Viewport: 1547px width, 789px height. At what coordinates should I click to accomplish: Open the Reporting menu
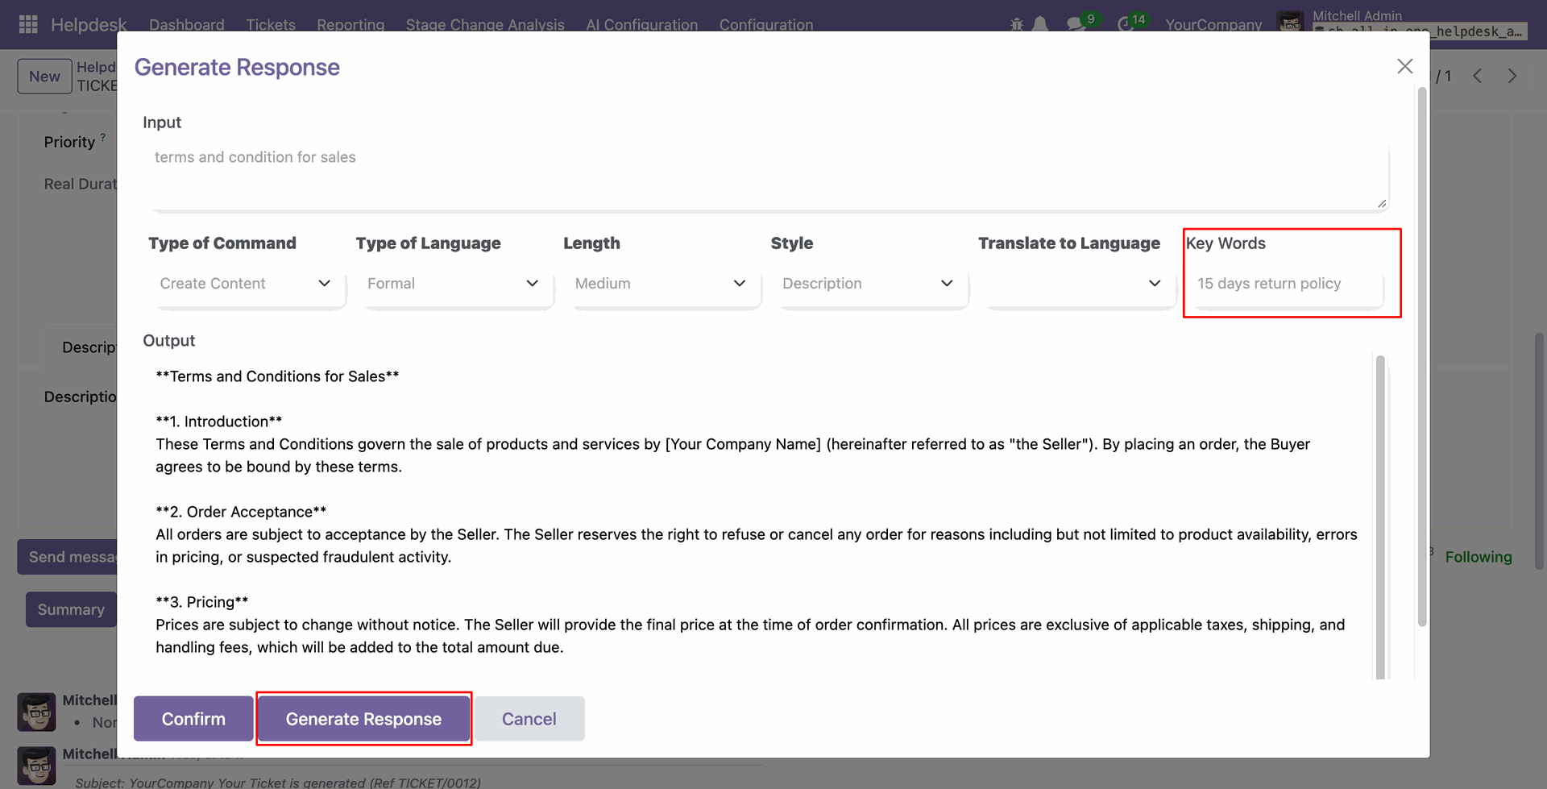coord(350,24)
